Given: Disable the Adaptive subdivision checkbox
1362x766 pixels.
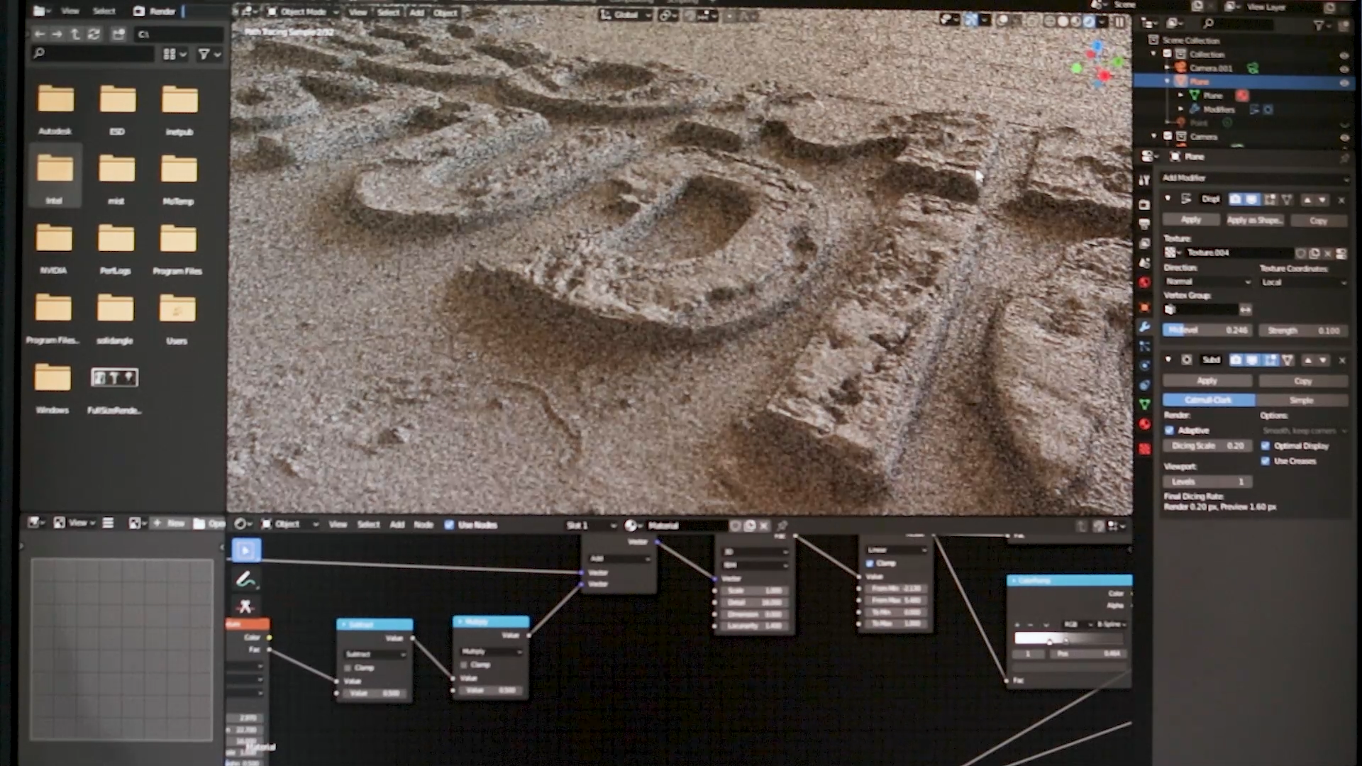Looking at the screenshot, I should [x=1170, y=431].
